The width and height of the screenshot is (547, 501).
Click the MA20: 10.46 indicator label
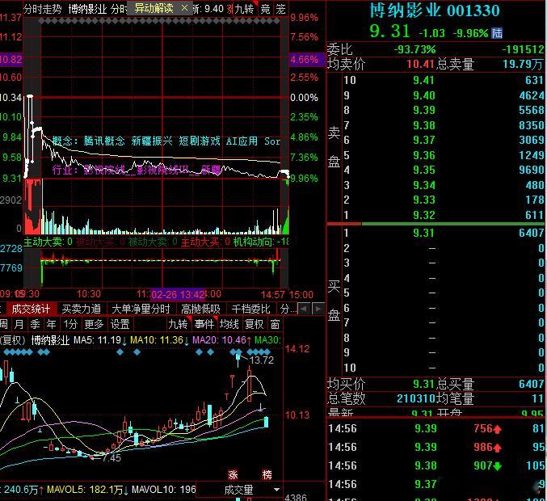(221, 340)
